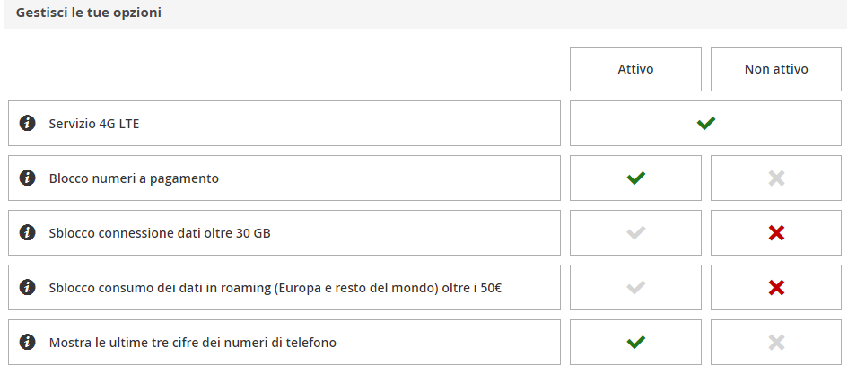848x374 pixels.
Task: Click green checkmark in Servizio 4G LTE row
Action: pyautogui.click(x=705, y=123)
